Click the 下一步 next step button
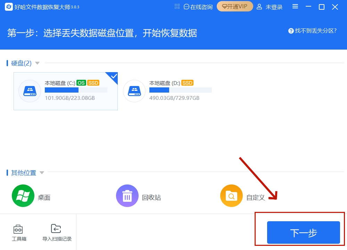347x250 pixels. 303,233
